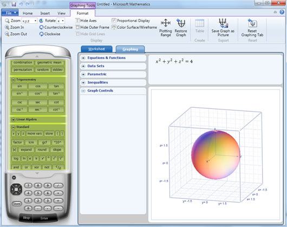This screenshot has width=287, height=227.
Task: Click the calculator Enter key
Action: tap(44, 218)
